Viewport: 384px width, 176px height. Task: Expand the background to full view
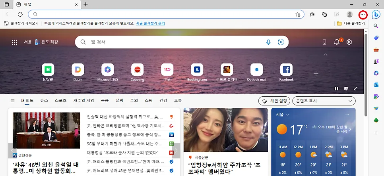tap(356, 89)
